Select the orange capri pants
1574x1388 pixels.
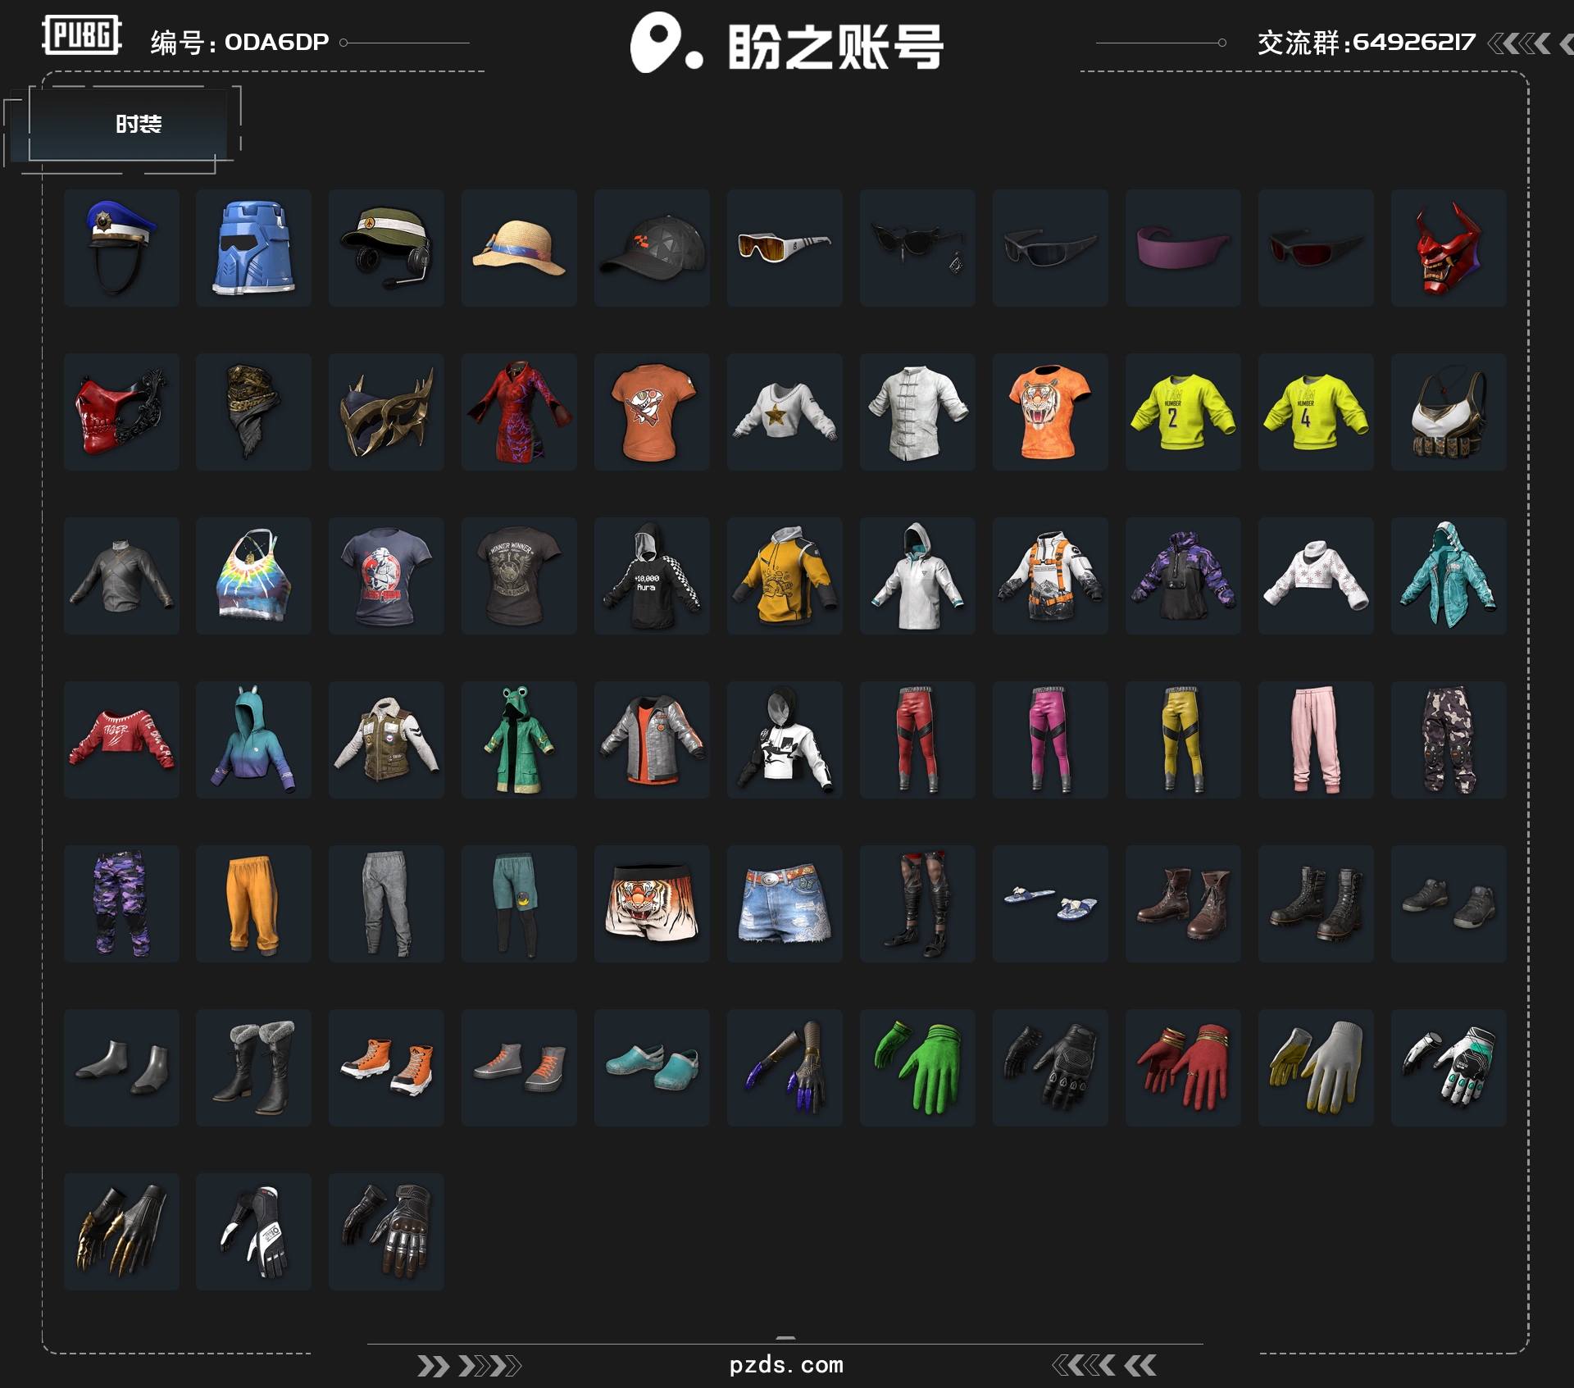click(x=253, y=903)
